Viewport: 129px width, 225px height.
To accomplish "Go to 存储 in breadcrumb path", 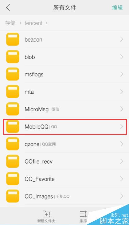I will (x=10, y=23).
